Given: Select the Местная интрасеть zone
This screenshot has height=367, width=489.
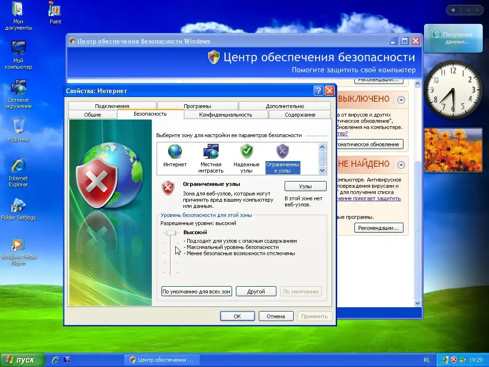Looking at the screenshot, I should tap(211, 159).
